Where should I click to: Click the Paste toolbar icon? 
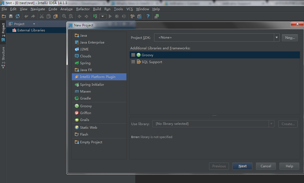pyautogui.click(x=56, y=17)
